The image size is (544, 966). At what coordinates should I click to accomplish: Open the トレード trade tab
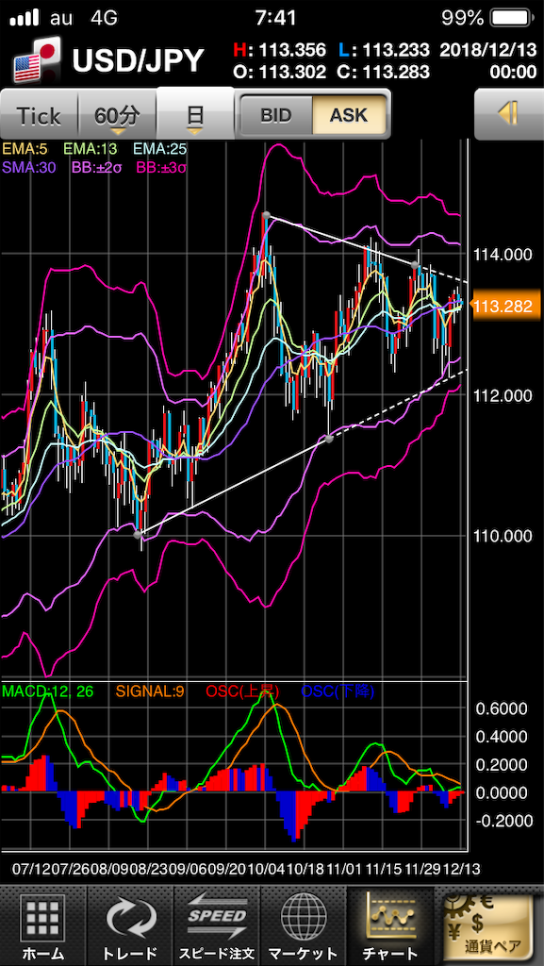(x=130, y=926)
